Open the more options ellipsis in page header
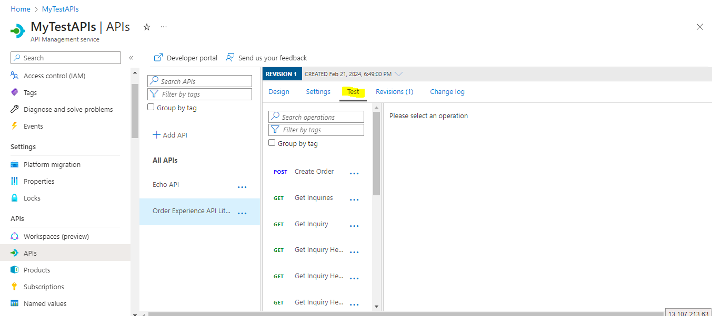Screen dimensions: 712x316 point(164,27)
